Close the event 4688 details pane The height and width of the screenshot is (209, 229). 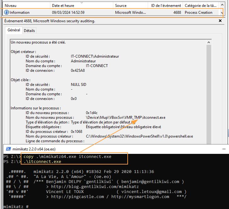[x=220, y=21]
